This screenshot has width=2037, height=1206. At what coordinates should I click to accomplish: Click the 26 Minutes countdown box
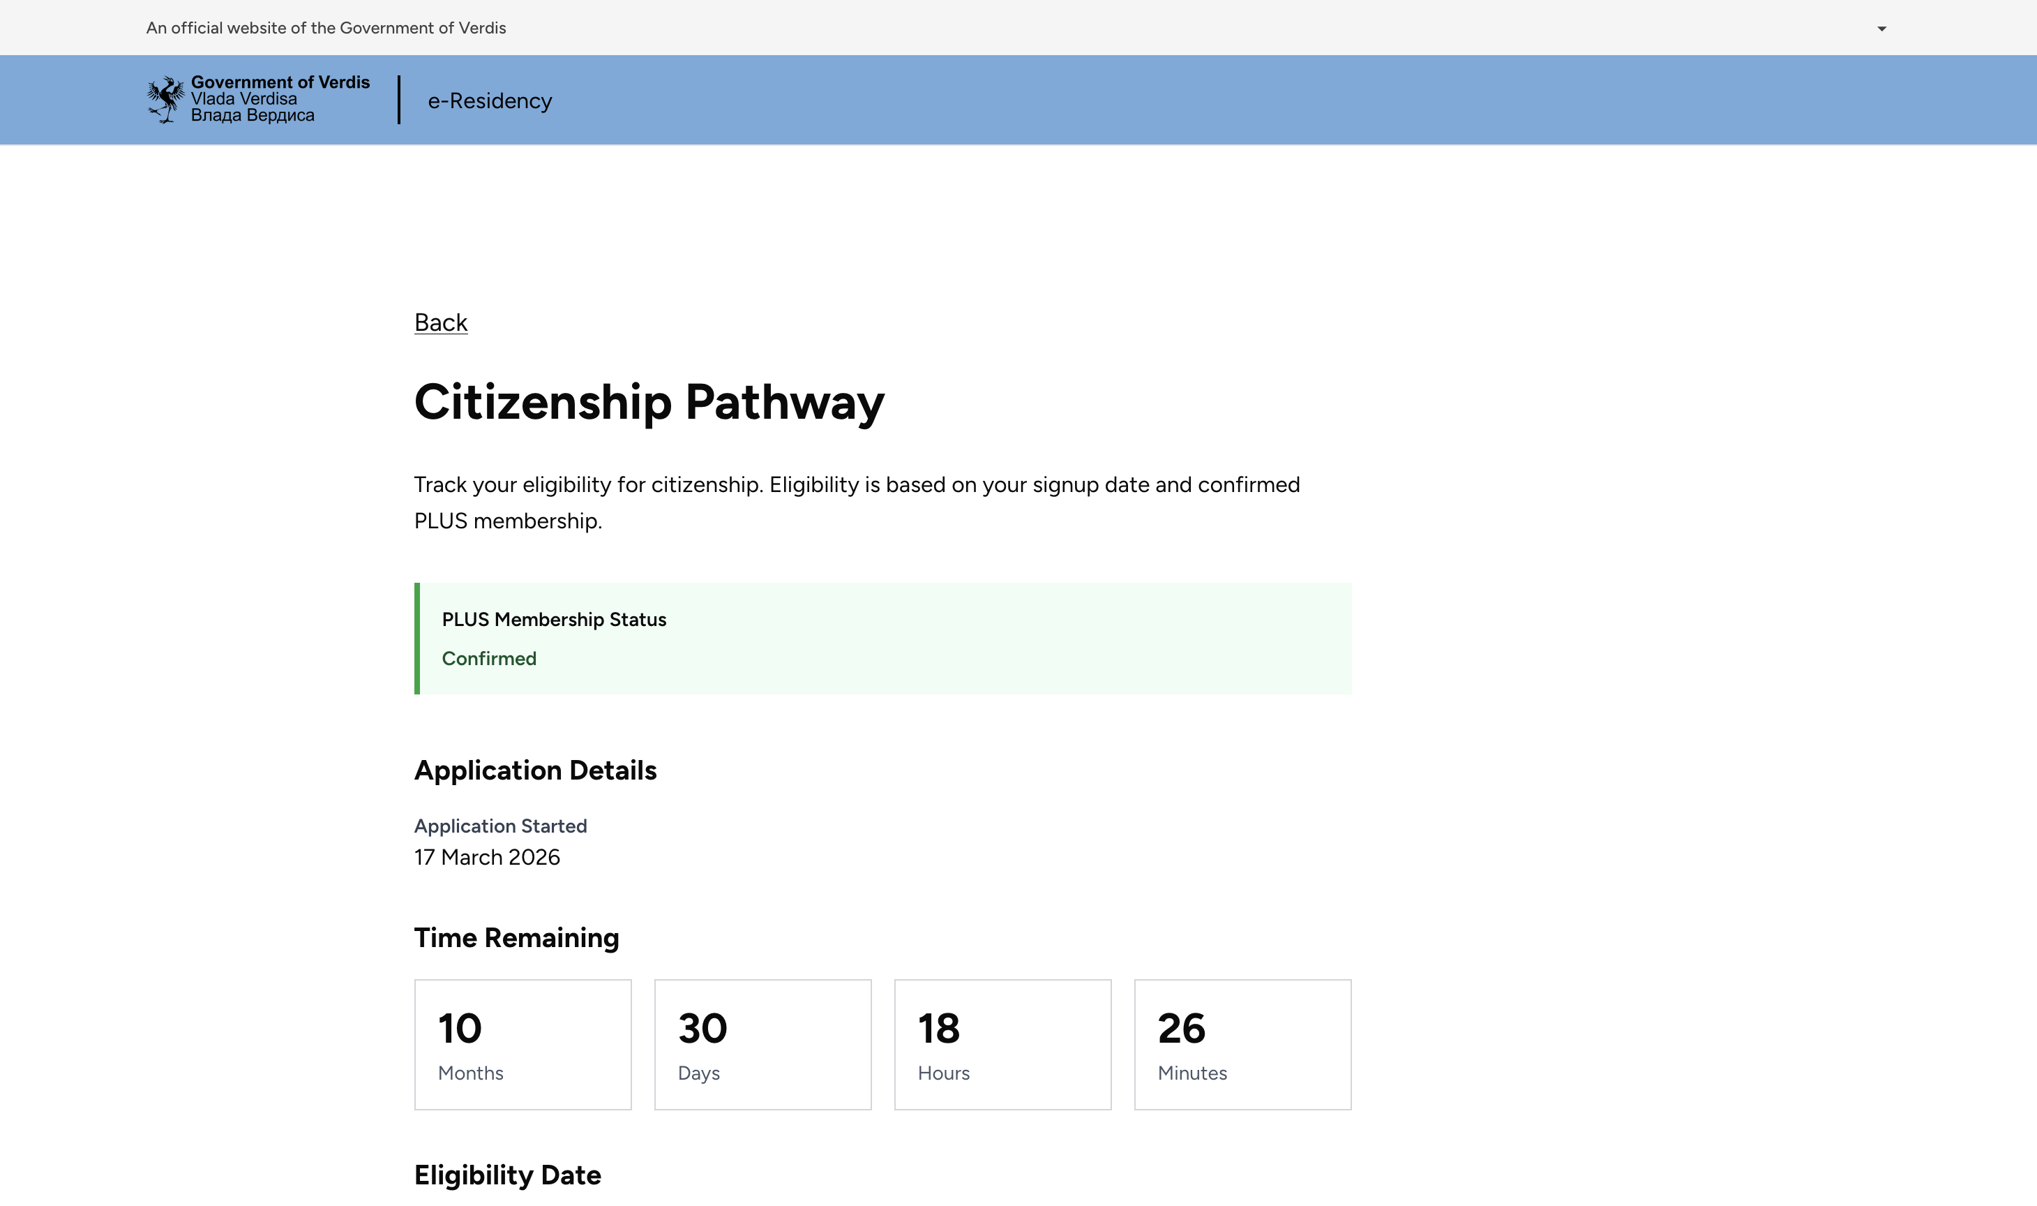pyautogui.click(x=1242, y=1043)
